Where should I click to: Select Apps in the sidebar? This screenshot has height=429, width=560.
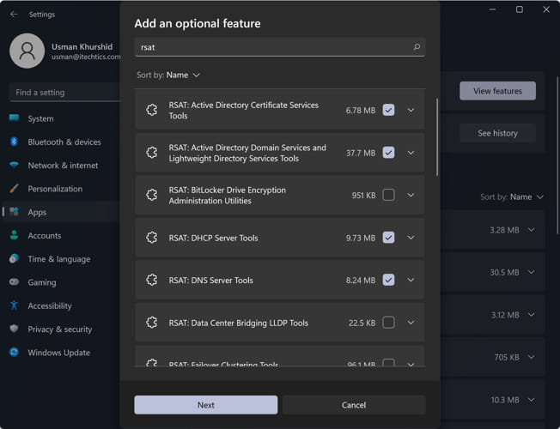point(61,212)
